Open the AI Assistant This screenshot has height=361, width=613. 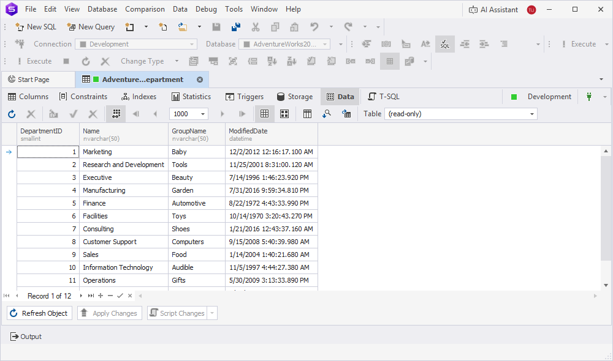[x=493, y=10]
